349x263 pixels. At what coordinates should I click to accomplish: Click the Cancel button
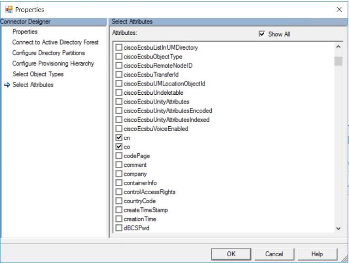tap(274, 254)
